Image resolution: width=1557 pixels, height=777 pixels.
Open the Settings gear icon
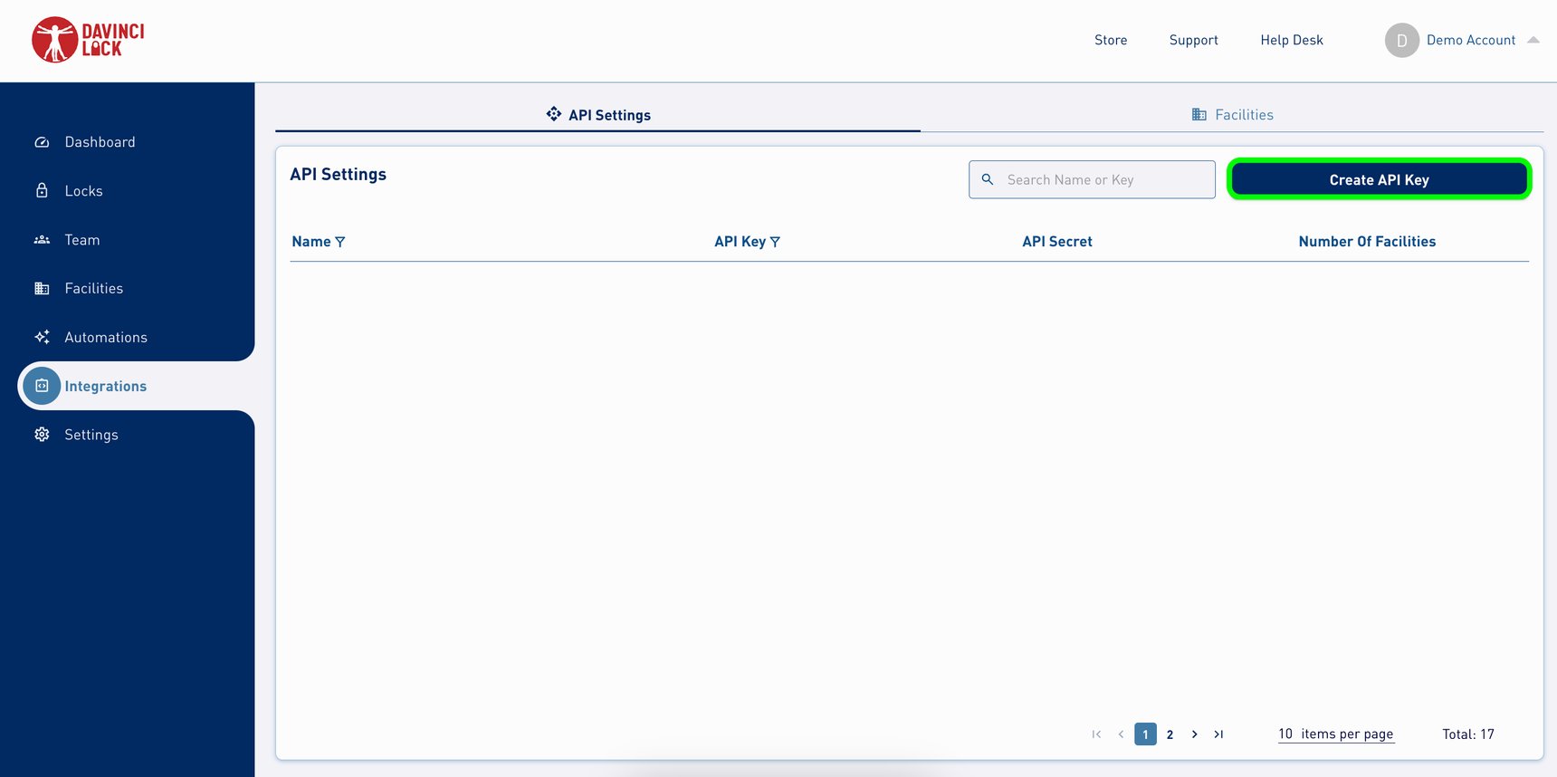tap(42, 435)
